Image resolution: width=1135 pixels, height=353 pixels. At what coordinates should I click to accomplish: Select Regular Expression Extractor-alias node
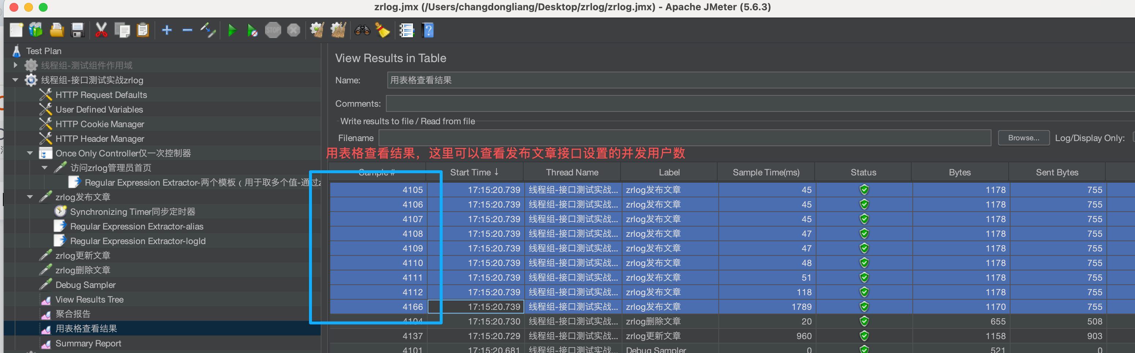tap(137, 226)
